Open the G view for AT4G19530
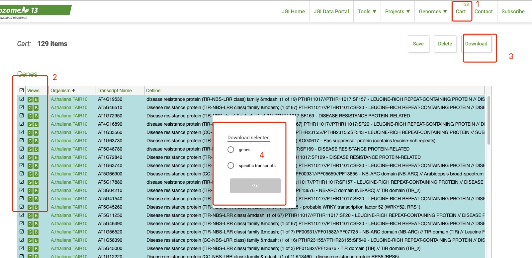This screenshot has height=258, width=532. 30,99
